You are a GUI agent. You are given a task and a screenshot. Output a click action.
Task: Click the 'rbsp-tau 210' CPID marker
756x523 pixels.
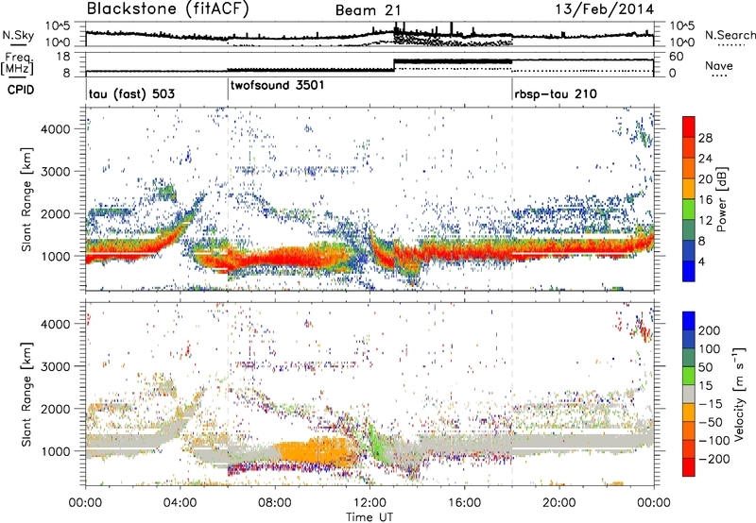556,93
